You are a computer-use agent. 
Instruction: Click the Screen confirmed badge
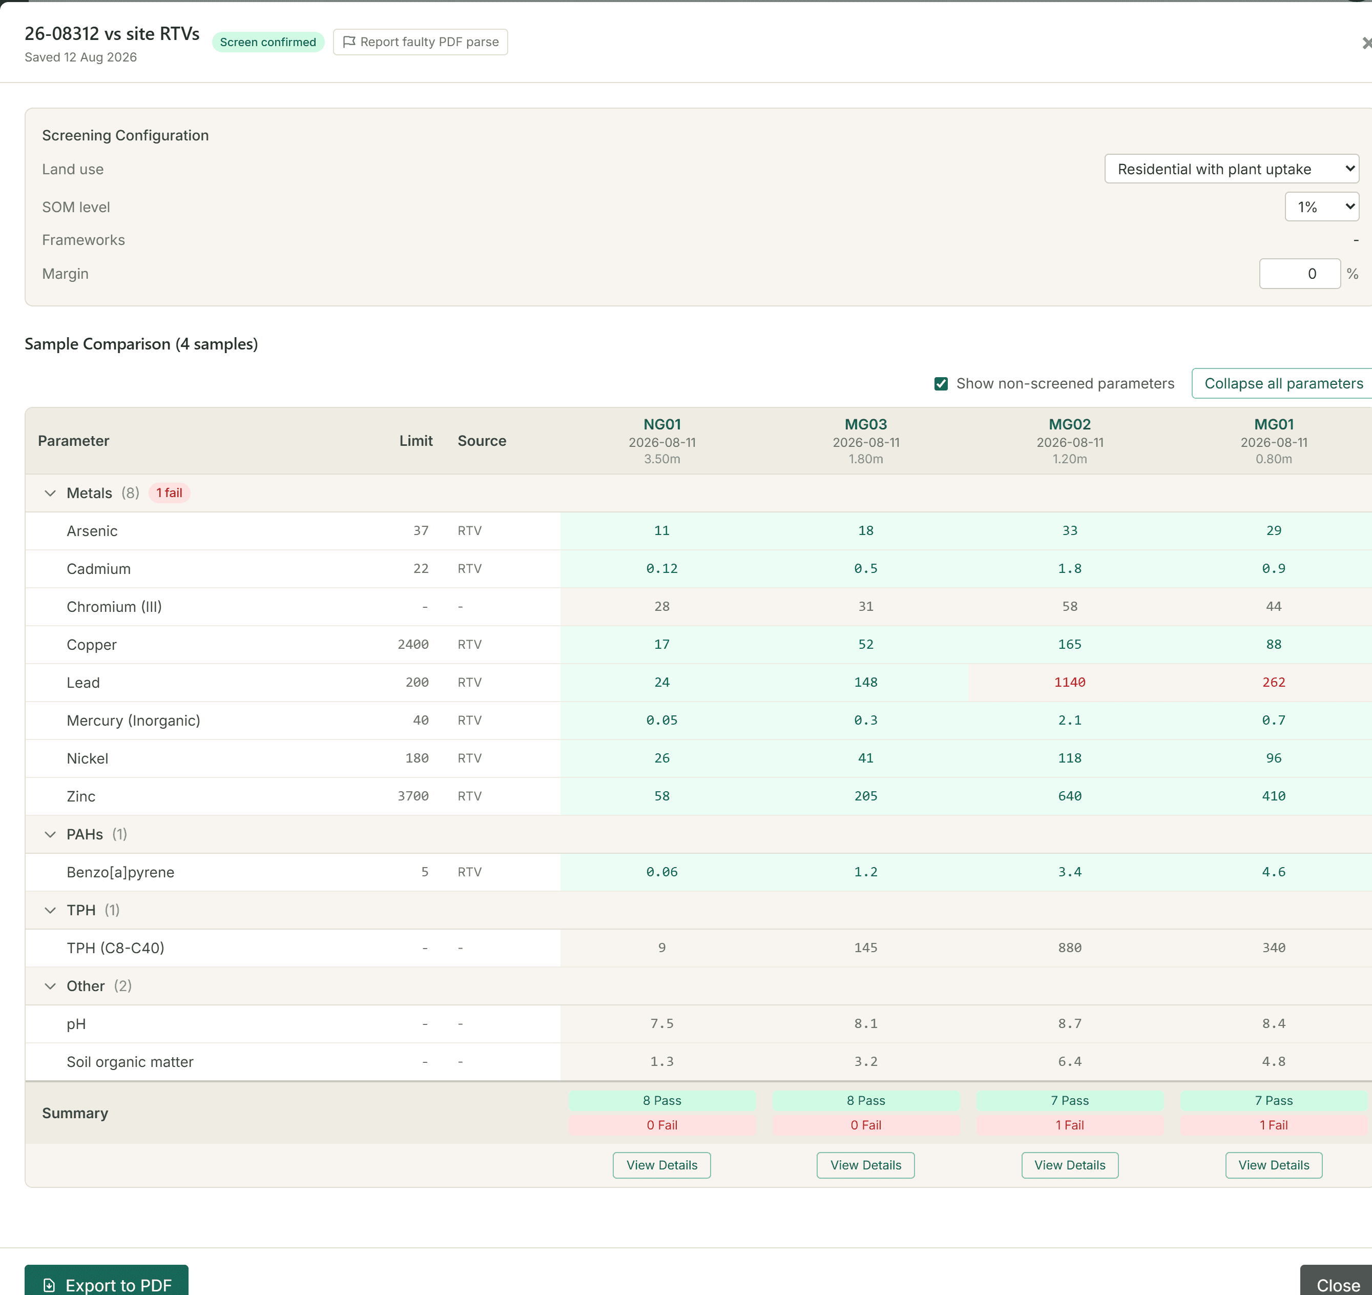(x=268, y=42)
